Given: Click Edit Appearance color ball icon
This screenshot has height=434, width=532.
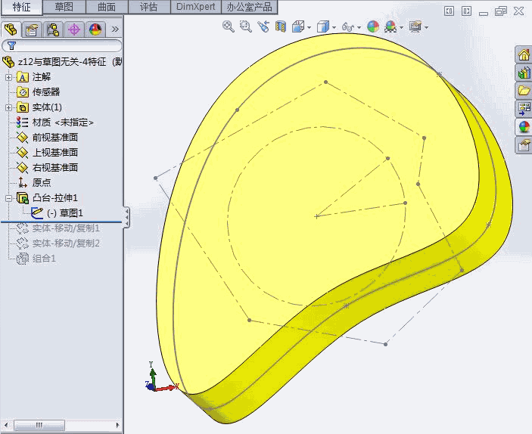Looking at the screenshot, I should [x=373, y=26].
